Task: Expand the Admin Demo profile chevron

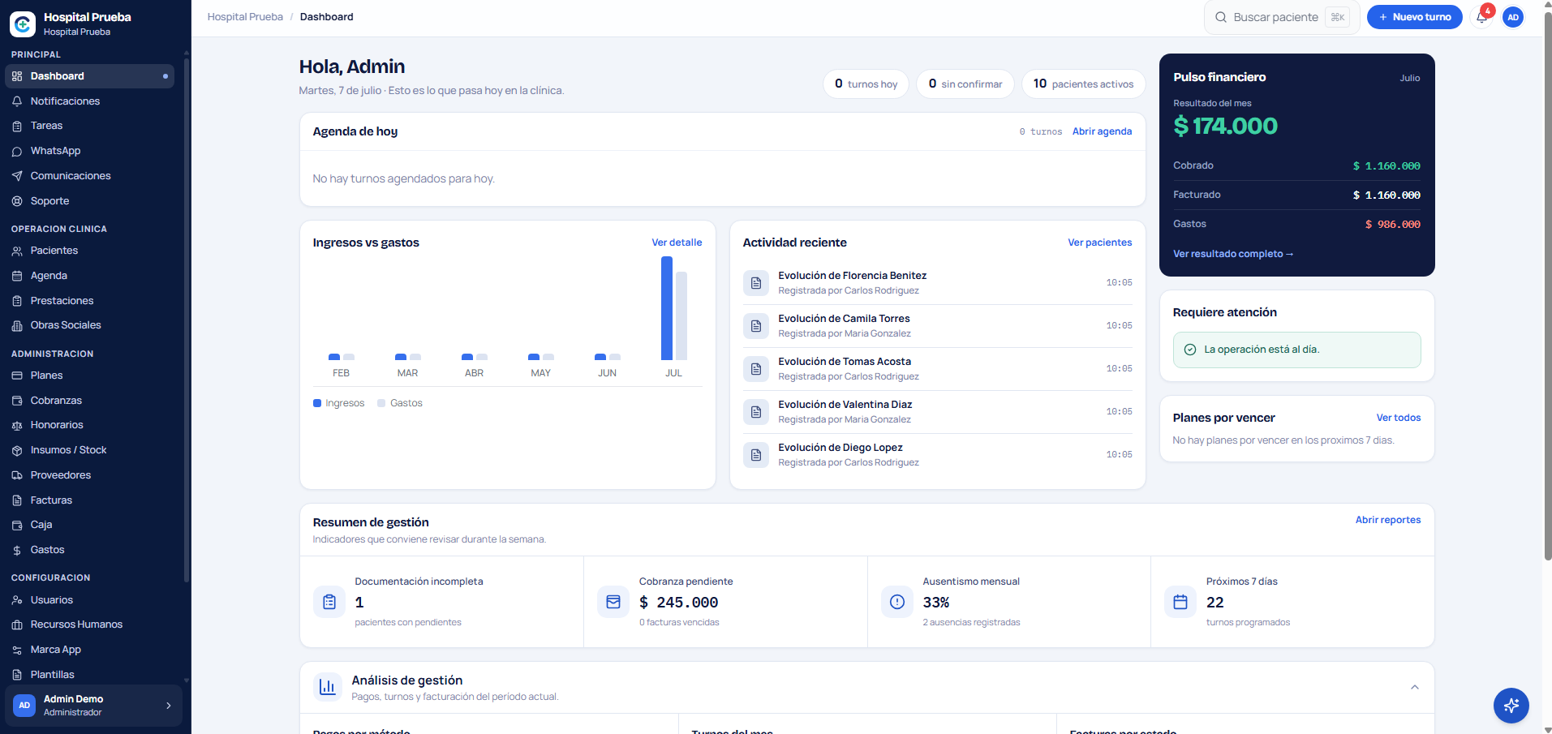Action: 169,706
